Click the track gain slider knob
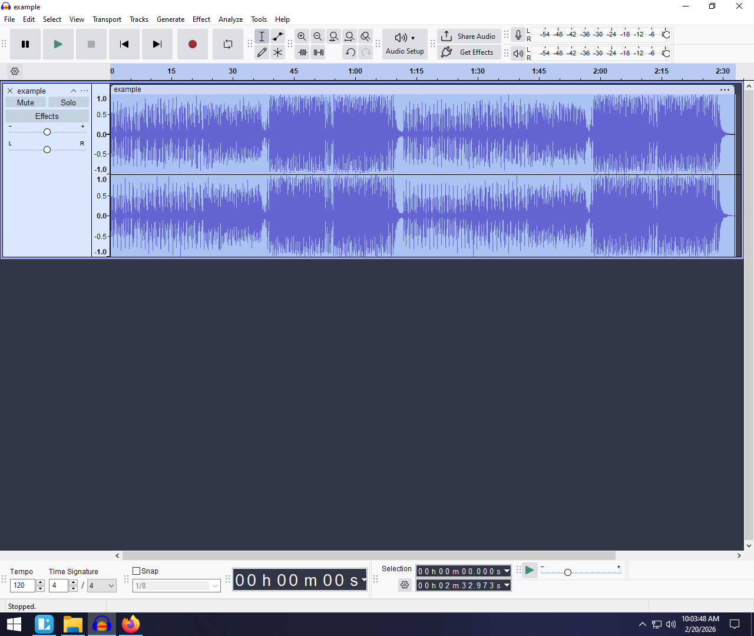754x636 pixels. click(x=47, y=132)
